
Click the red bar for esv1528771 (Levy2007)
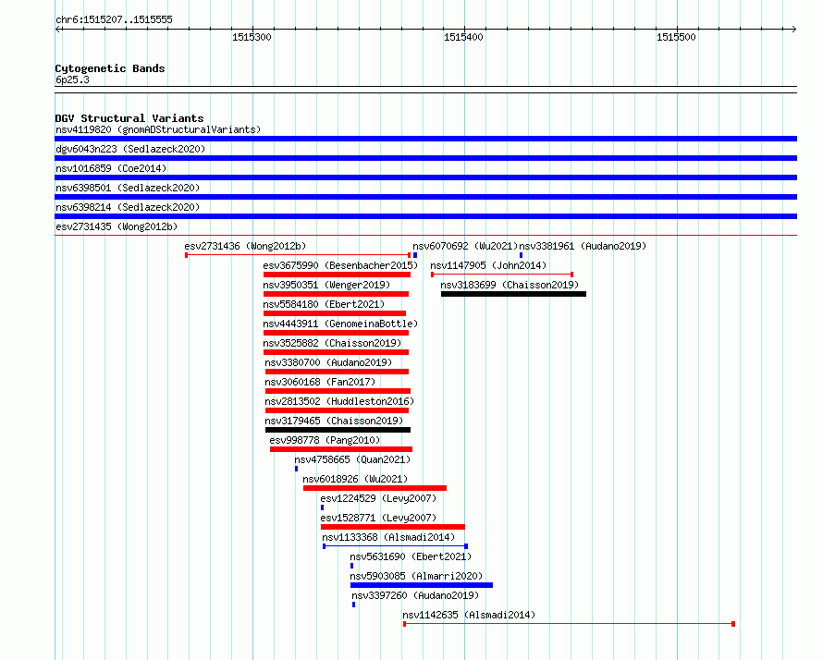[x=393, y=527]
